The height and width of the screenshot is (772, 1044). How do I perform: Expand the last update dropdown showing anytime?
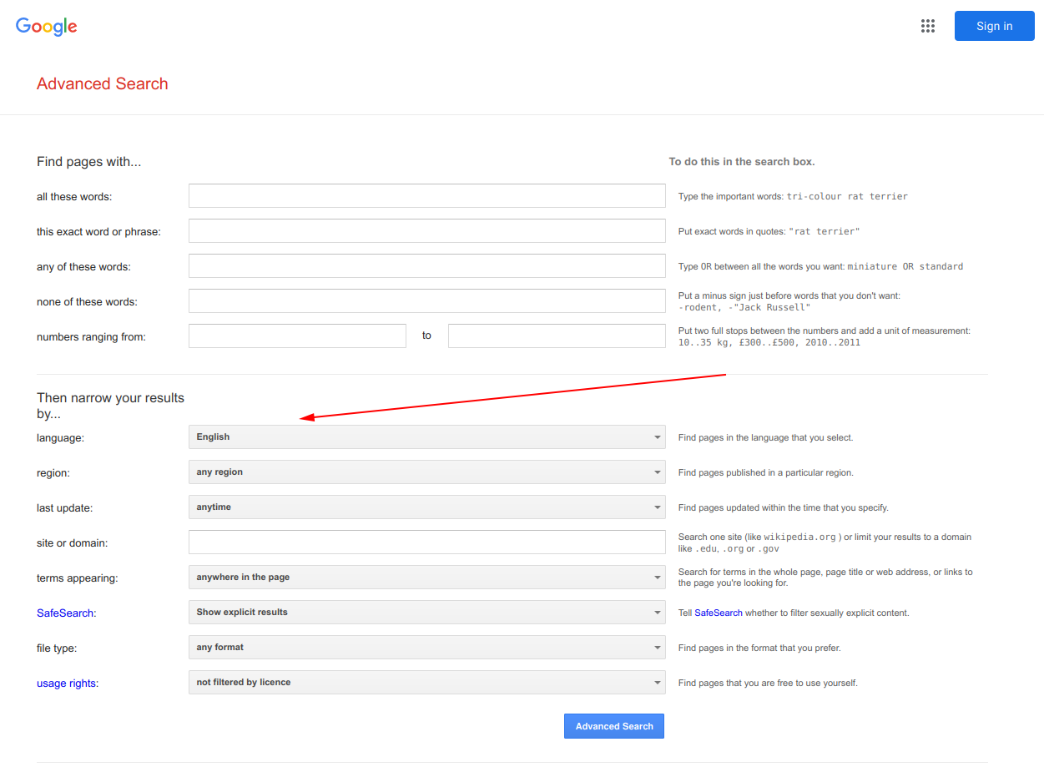pyautogui.click(x=427, y=507)
